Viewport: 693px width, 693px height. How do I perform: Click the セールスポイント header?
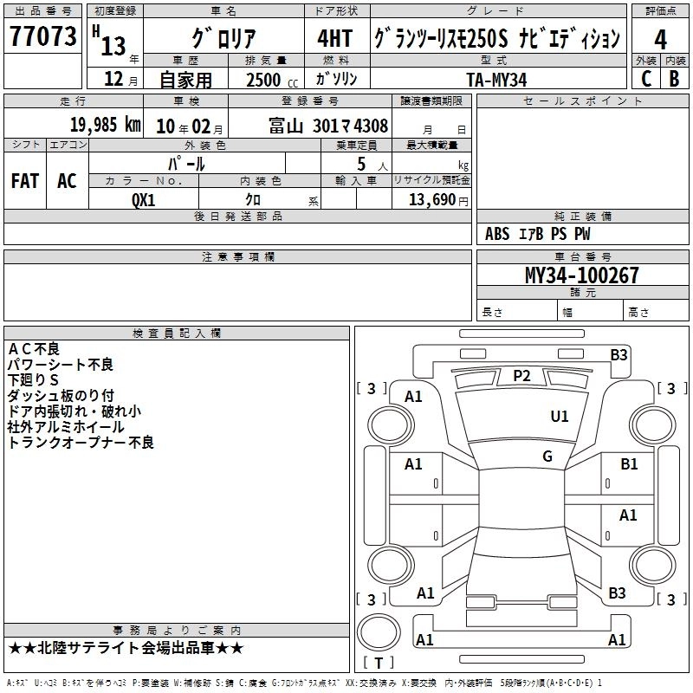(x=582, y=100)
